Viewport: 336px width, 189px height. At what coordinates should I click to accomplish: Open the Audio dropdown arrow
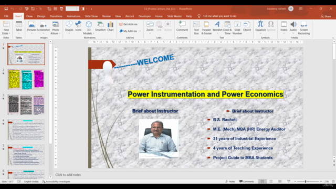(293, 34)
